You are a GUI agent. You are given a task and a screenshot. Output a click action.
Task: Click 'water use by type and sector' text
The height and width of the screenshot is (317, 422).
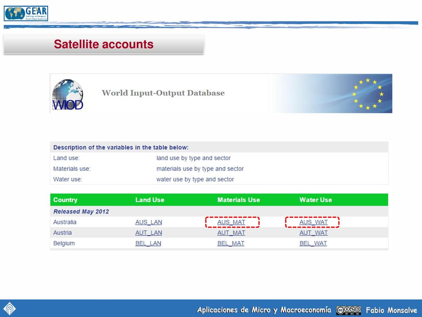(195, 179)
